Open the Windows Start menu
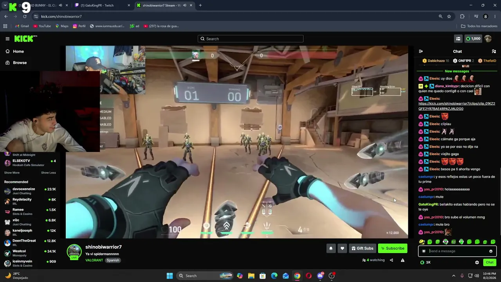The height and width of the screenshot is (282, 501). (x=169, y=276)
